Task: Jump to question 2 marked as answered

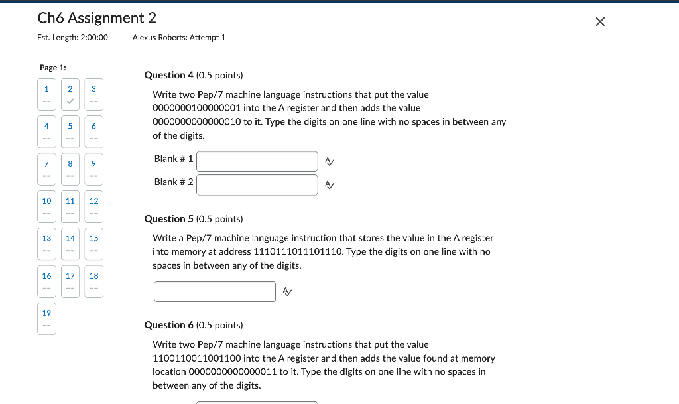Action: pos(70,94)
